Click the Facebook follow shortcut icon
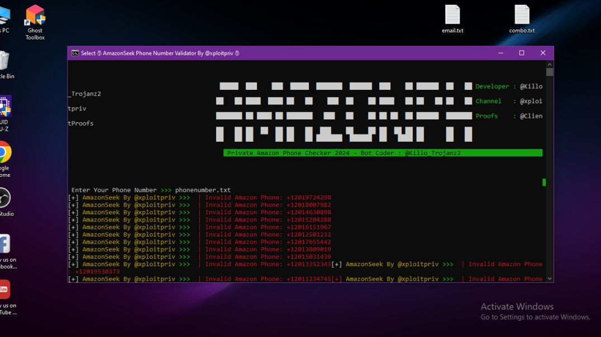601x337 pixels. (4, 244)
